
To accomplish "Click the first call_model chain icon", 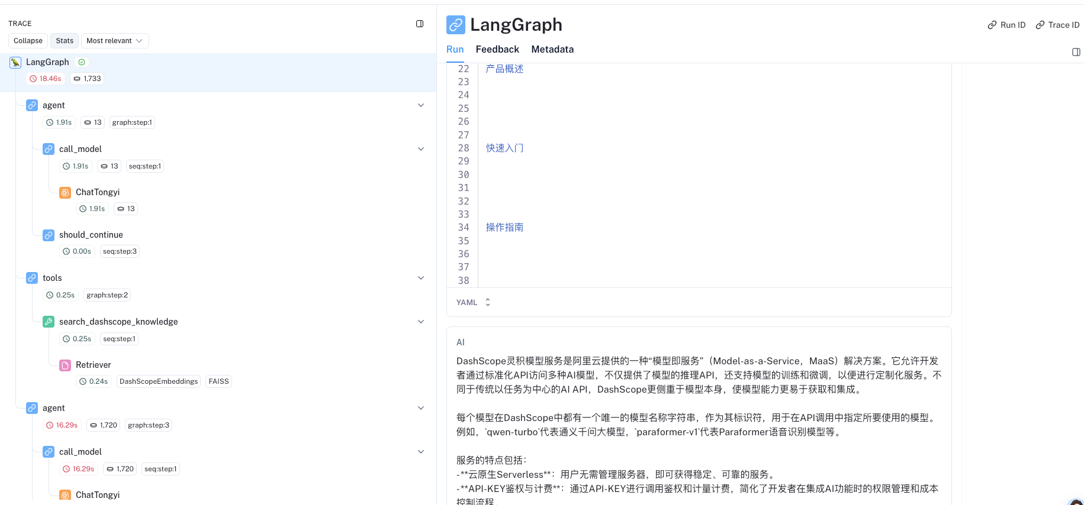I will [49, 149].
